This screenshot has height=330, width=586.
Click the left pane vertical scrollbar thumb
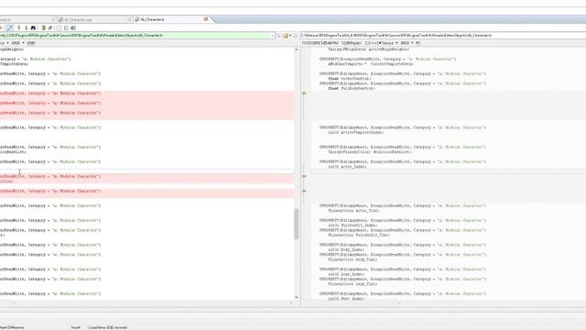pos(297,224)
